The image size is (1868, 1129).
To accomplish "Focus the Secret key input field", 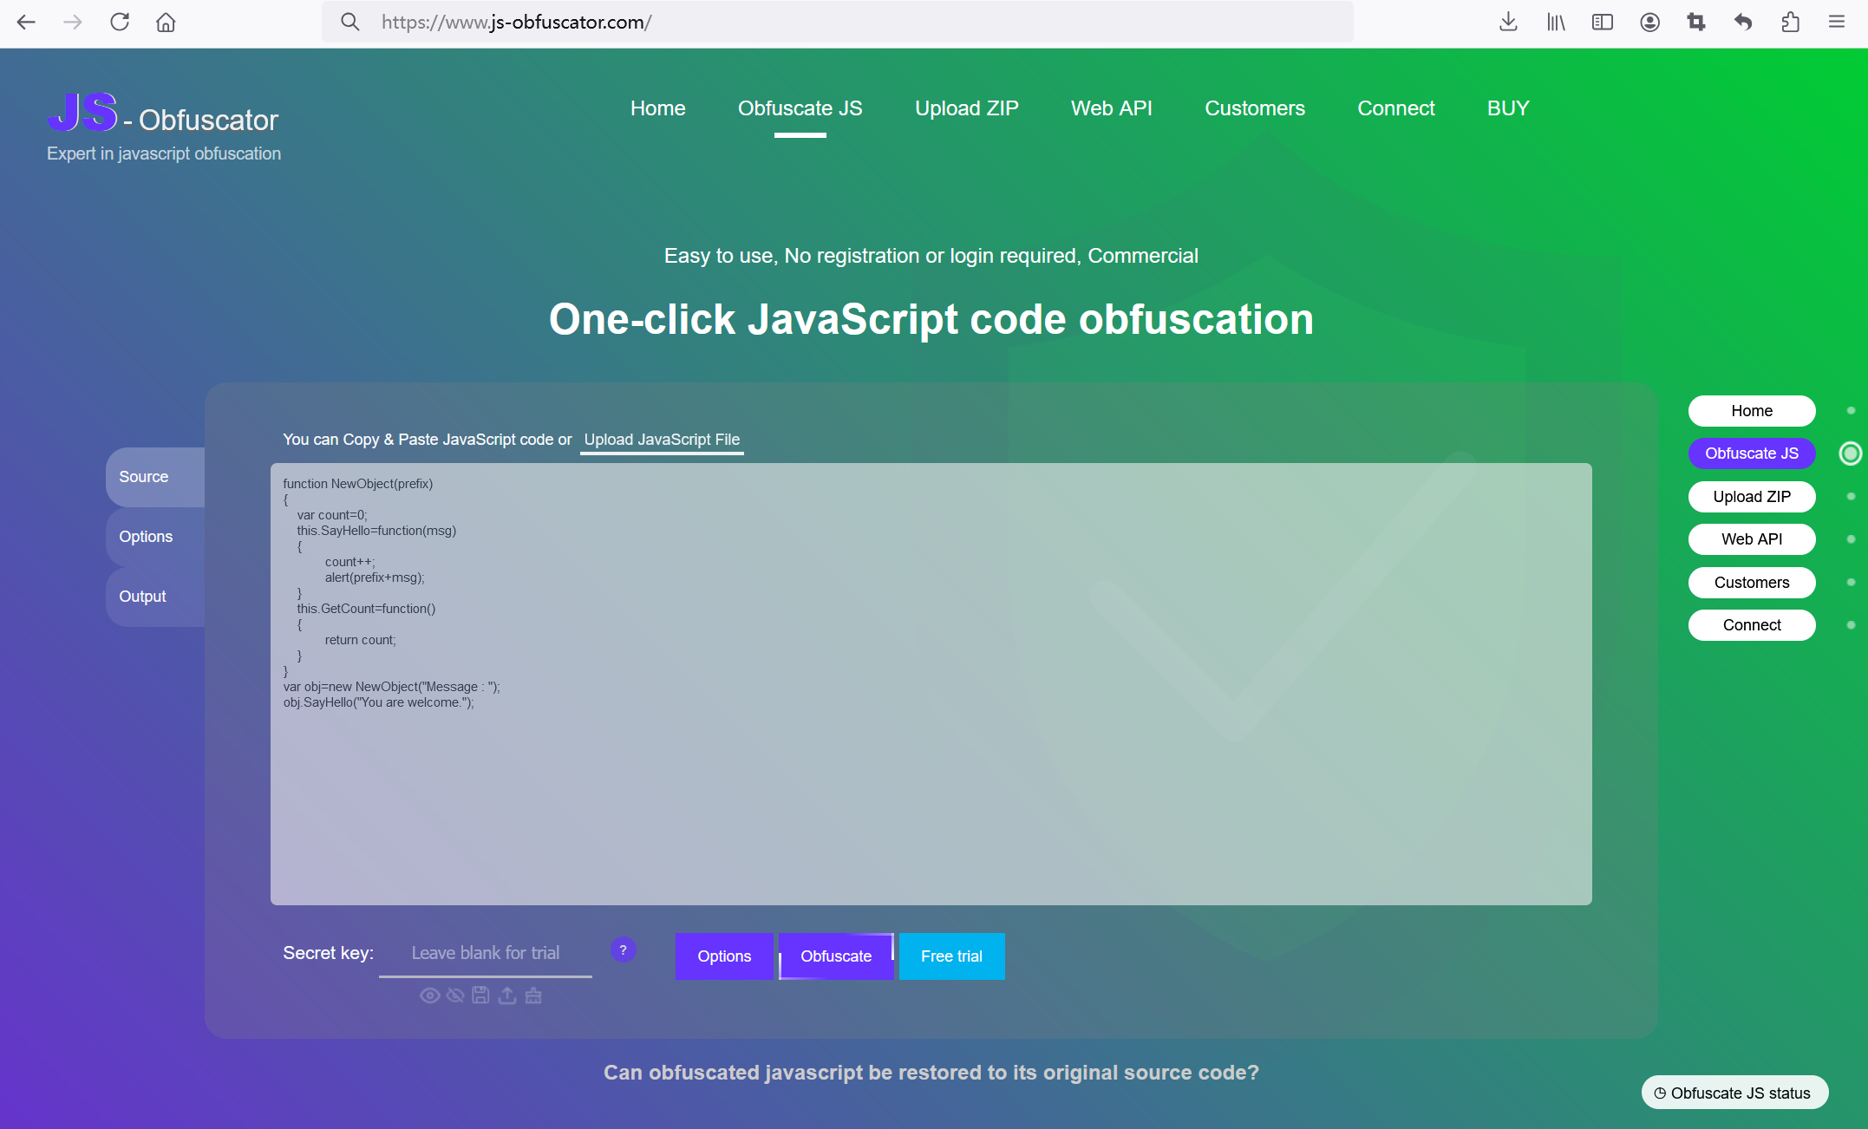I will click(x=486, y=953).
